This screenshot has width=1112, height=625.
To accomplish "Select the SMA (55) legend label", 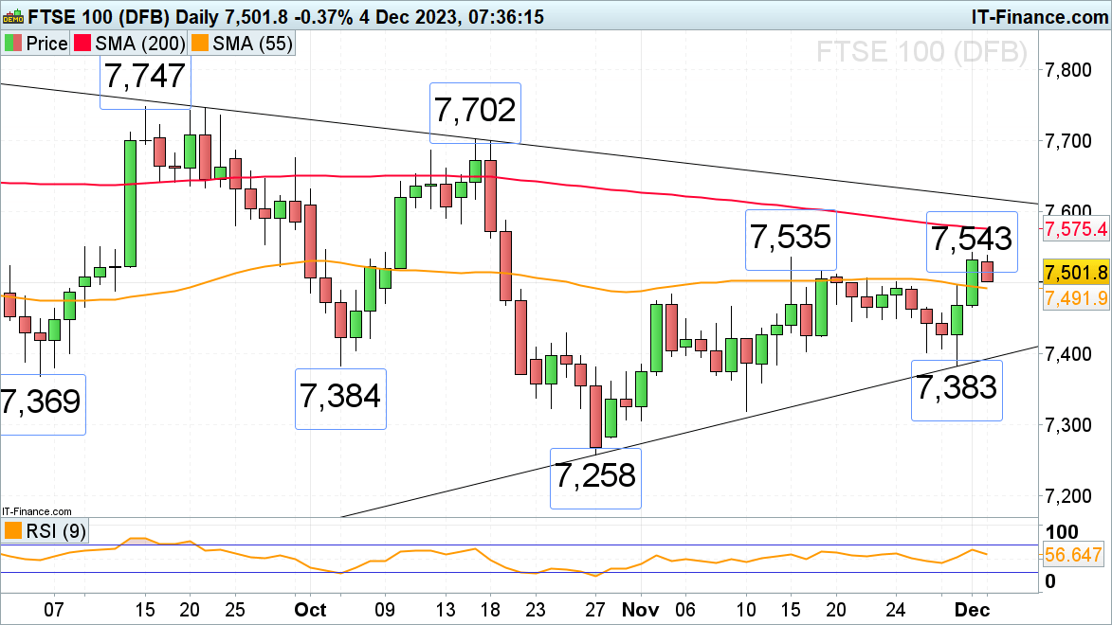I will 252,44.
